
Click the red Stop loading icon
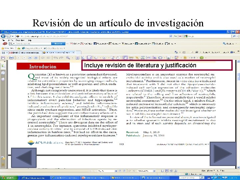180,36
